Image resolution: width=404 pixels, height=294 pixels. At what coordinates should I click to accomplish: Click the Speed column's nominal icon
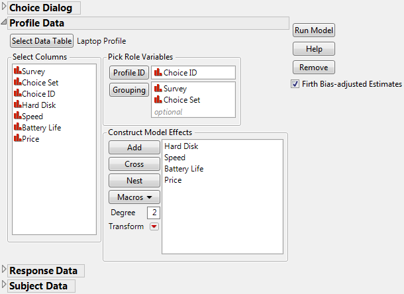click(x=17, y=116)
